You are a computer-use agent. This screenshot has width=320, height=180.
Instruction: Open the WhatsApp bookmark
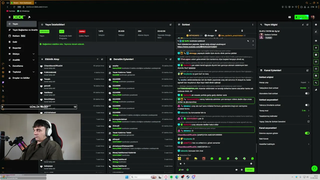[x=23, y=11]
